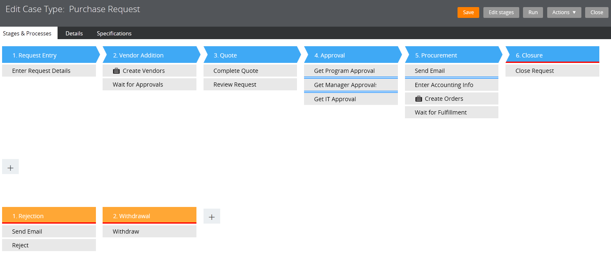Select the Vendor Addition stage header
Image resolution: width=611 pixels, height=254 pixels.
click(152, 55)
